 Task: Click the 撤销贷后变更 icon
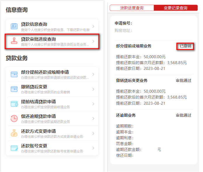point(14,89)
